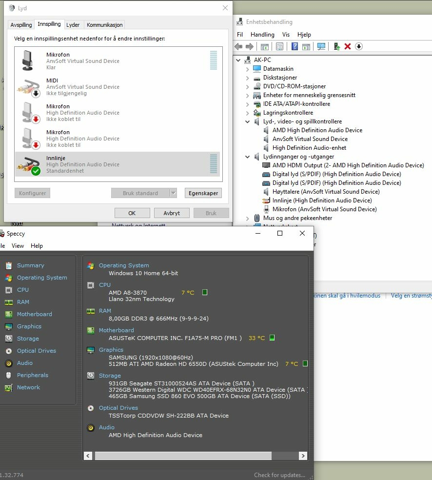Open Graphics in the Speccy sidebar
The width and height of the screenshot is (432, 480).
click(29, 326)
